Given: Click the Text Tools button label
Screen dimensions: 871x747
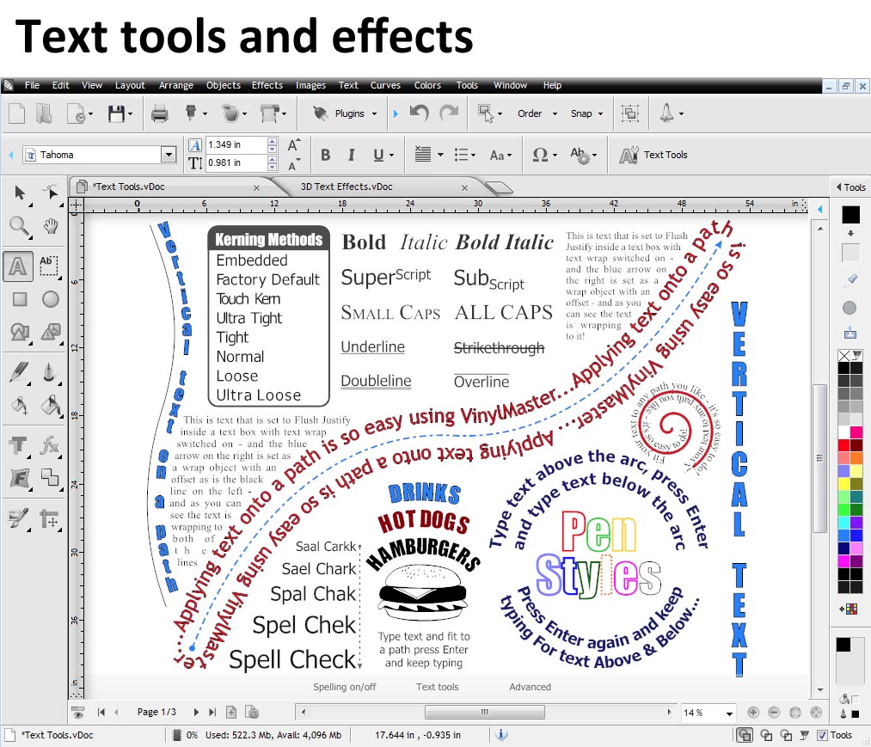Looking at the screenshot, I should [666, 155].
